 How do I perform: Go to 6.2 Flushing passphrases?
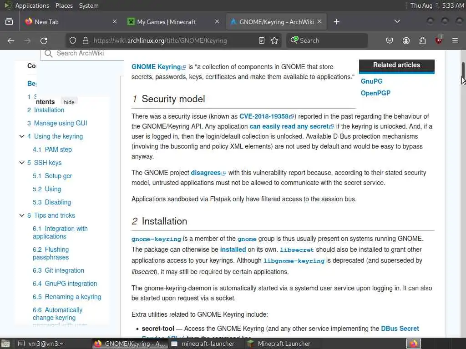pos(51,254)
